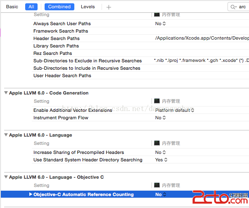
Task: Click the *.nib *.lproj exclude value
Action: coord(201,60)
